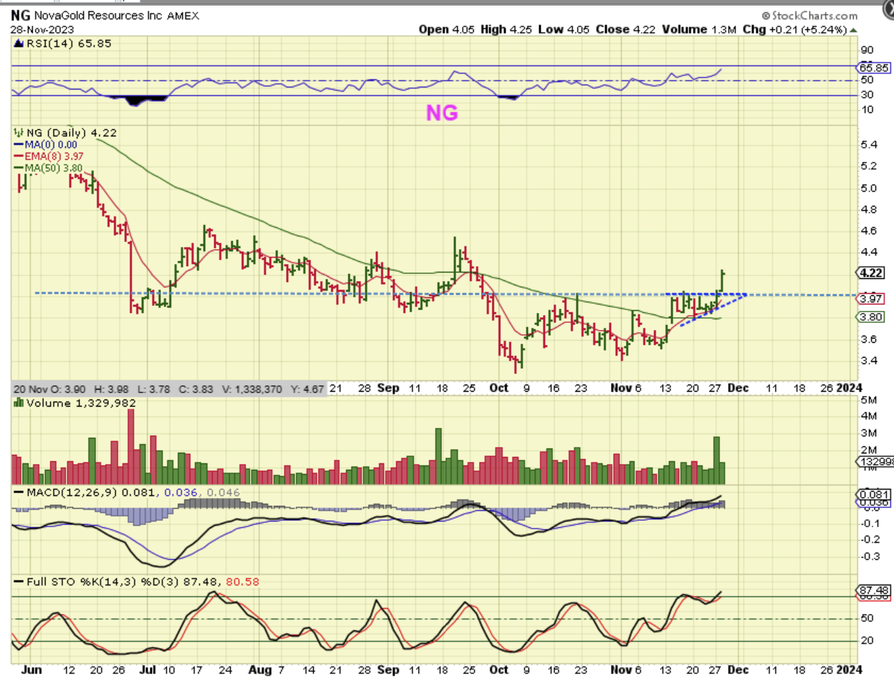Click the 4.22 last price tag on axis
This screenshot has width=894, height=677.
coord(871,273)
